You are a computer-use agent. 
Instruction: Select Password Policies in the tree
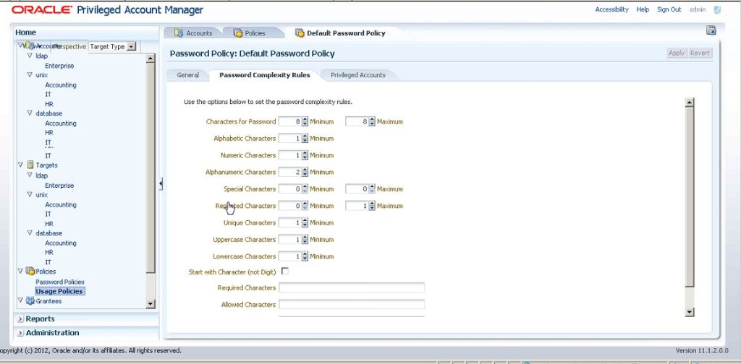(60, 282)
